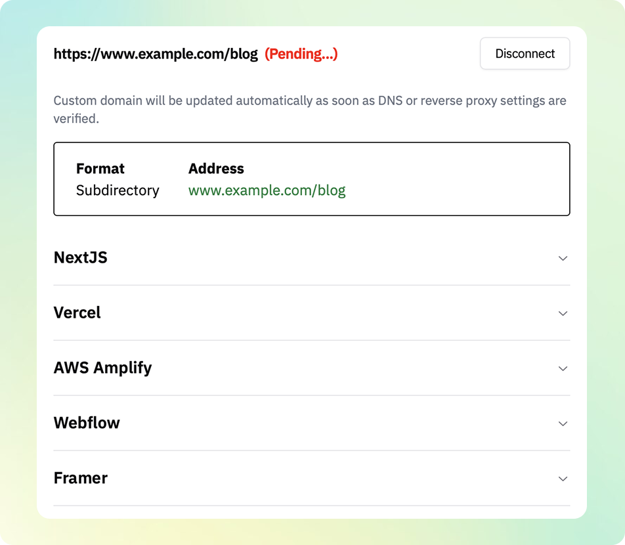Image resolution: width=625 pixels, height=545 pixels.
Task: Expand the NextJS section chevron
Action: click(563, 258)
